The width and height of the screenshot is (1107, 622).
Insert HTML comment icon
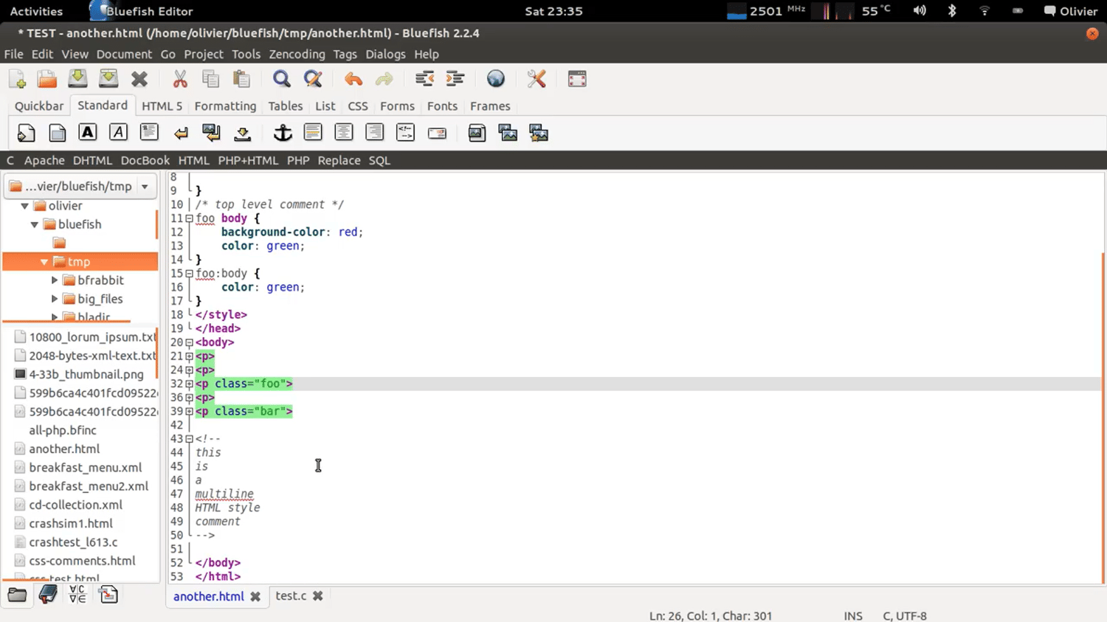pos(405,133)
